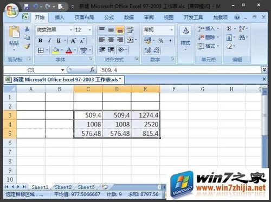
Task: Toggle Bold formatting
Action: 41,41
